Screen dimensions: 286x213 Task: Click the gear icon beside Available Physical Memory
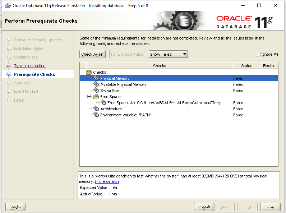(x=96, y=84)
